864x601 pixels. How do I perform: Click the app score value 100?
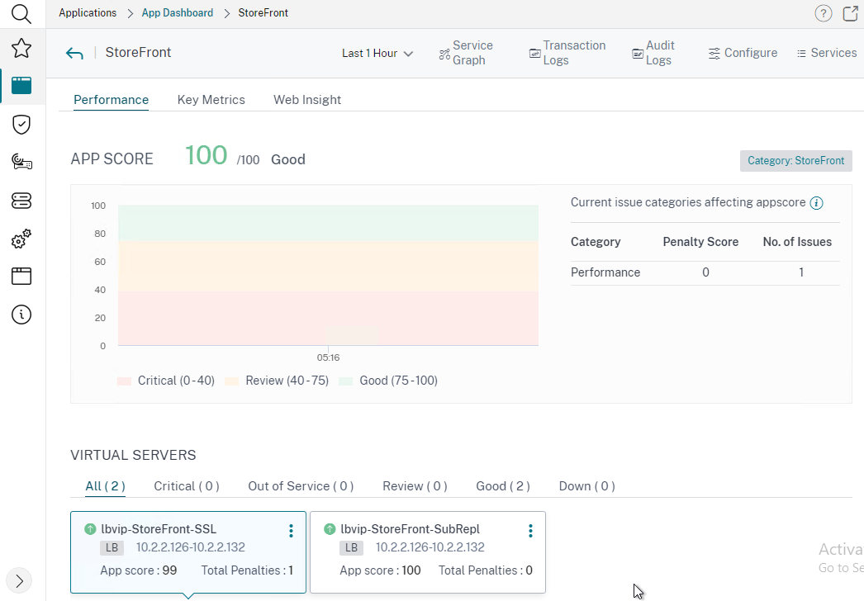(x=206, y=156)
